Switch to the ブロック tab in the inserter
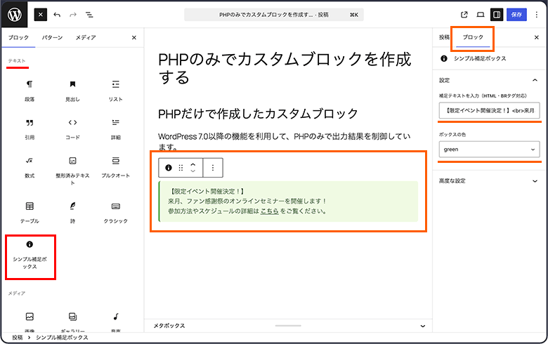The image size is (548, 344). coord(18,37)
